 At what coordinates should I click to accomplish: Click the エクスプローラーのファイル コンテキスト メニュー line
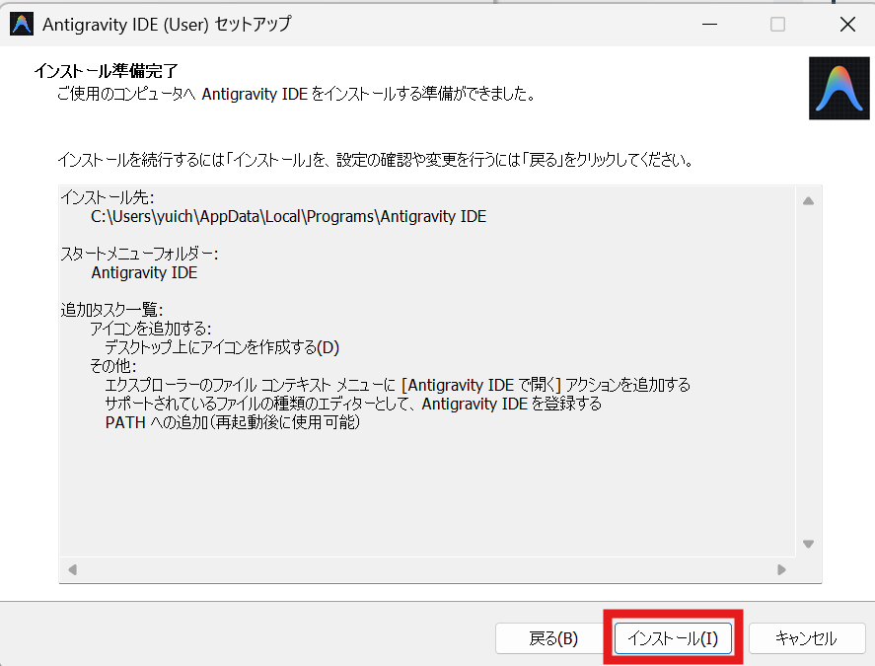(398, 385)
